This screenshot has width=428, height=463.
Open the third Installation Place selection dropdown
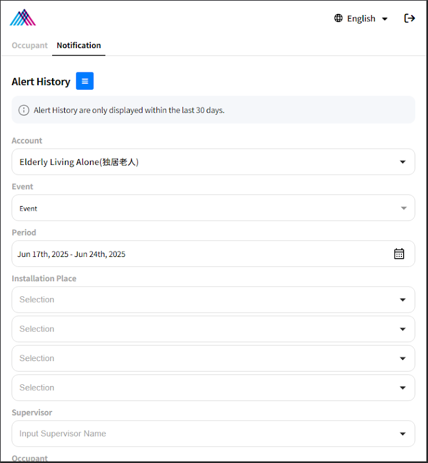(x=213, y=359)
